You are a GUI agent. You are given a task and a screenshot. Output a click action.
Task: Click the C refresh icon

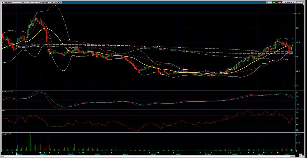(270, 2)
